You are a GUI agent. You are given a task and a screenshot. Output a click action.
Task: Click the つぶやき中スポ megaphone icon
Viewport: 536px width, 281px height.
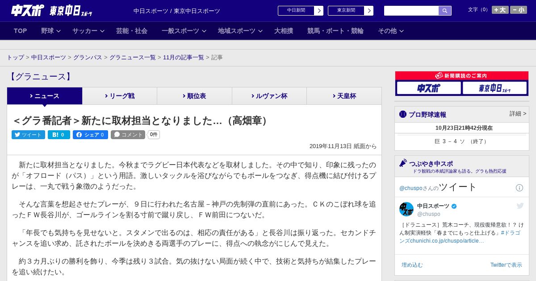pos(403,163)
